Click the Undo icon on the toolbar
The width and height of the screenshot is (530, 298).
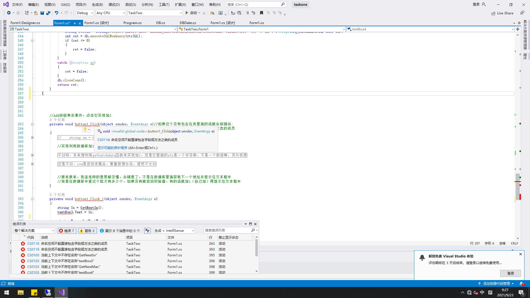[57, 13]
